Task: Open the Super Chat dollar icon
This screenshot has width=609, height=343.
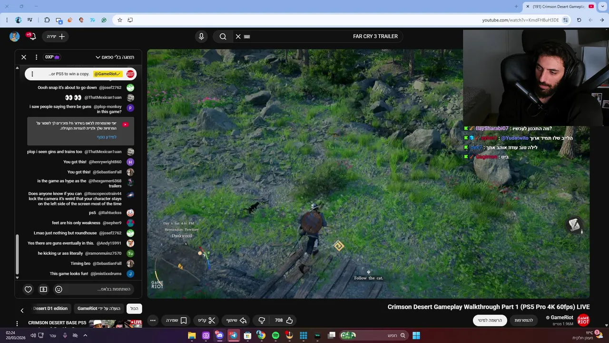Action: [x=43, y=289]
